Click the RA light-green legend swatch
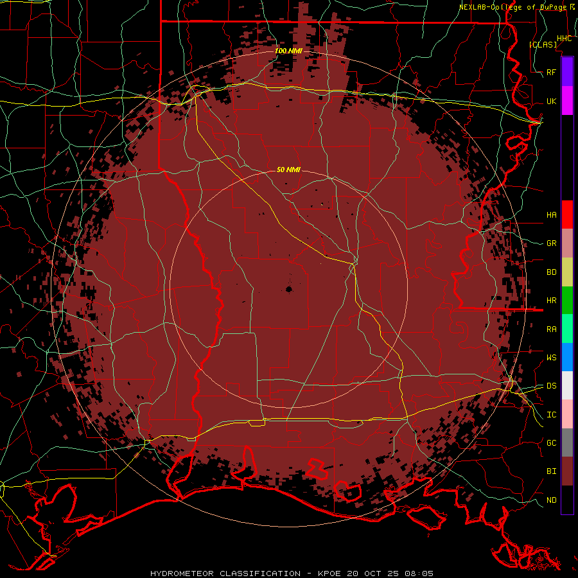Image resolution: width=578 pixels, height=578 pixels. [567, 329]
